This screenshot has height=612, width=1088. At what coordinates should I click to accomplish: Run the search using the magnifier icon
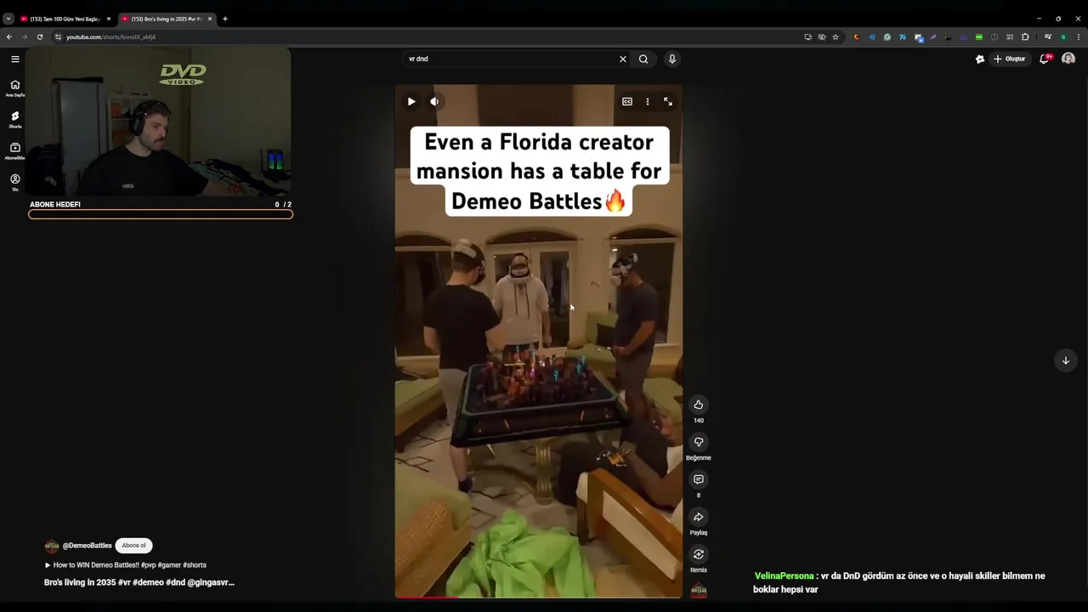point(643,59)
